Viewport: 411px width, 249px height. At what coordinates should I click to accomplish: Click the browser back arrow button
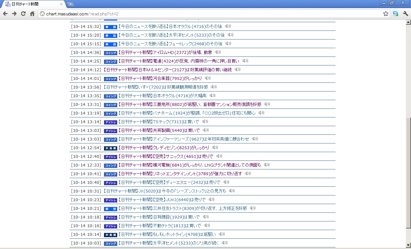click(x=5, y=13)
